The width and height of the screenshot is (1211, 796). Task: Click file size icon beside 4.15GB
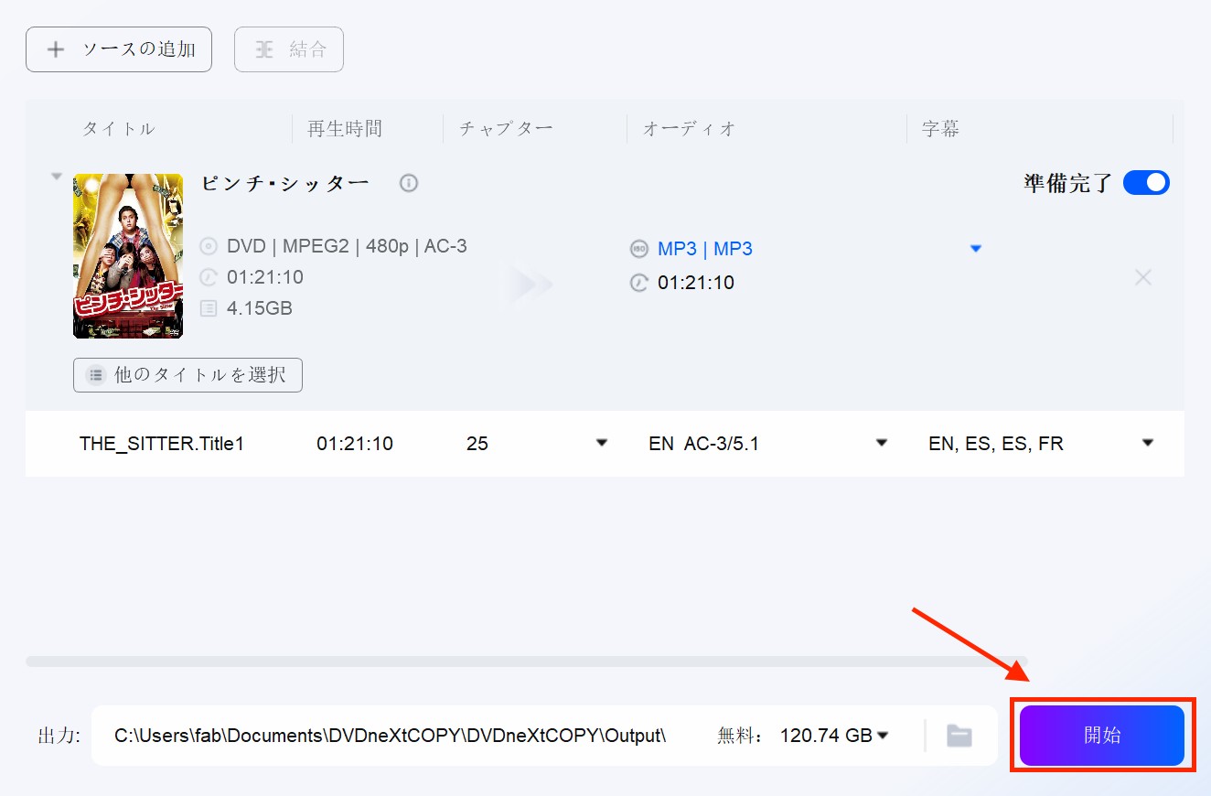pyautogui.click(x=209, y=308)
